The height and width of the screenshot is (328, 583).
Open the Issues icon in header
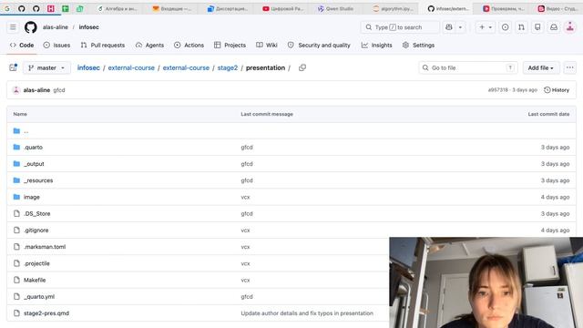506,27
